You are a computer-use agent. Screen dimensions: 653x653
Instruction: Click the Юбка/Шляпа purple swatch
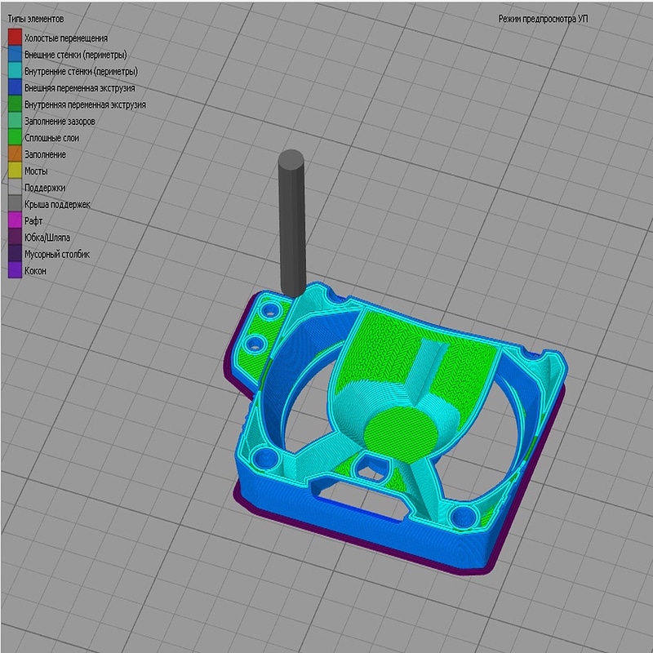pyautogui.click(x=15, y=238)
